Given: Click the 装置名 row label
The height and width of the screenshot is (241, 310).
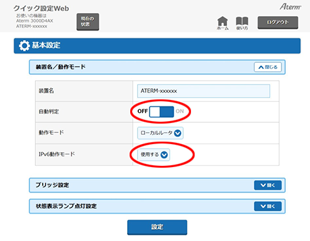Looking at the screenshot, I should (46, 91).
